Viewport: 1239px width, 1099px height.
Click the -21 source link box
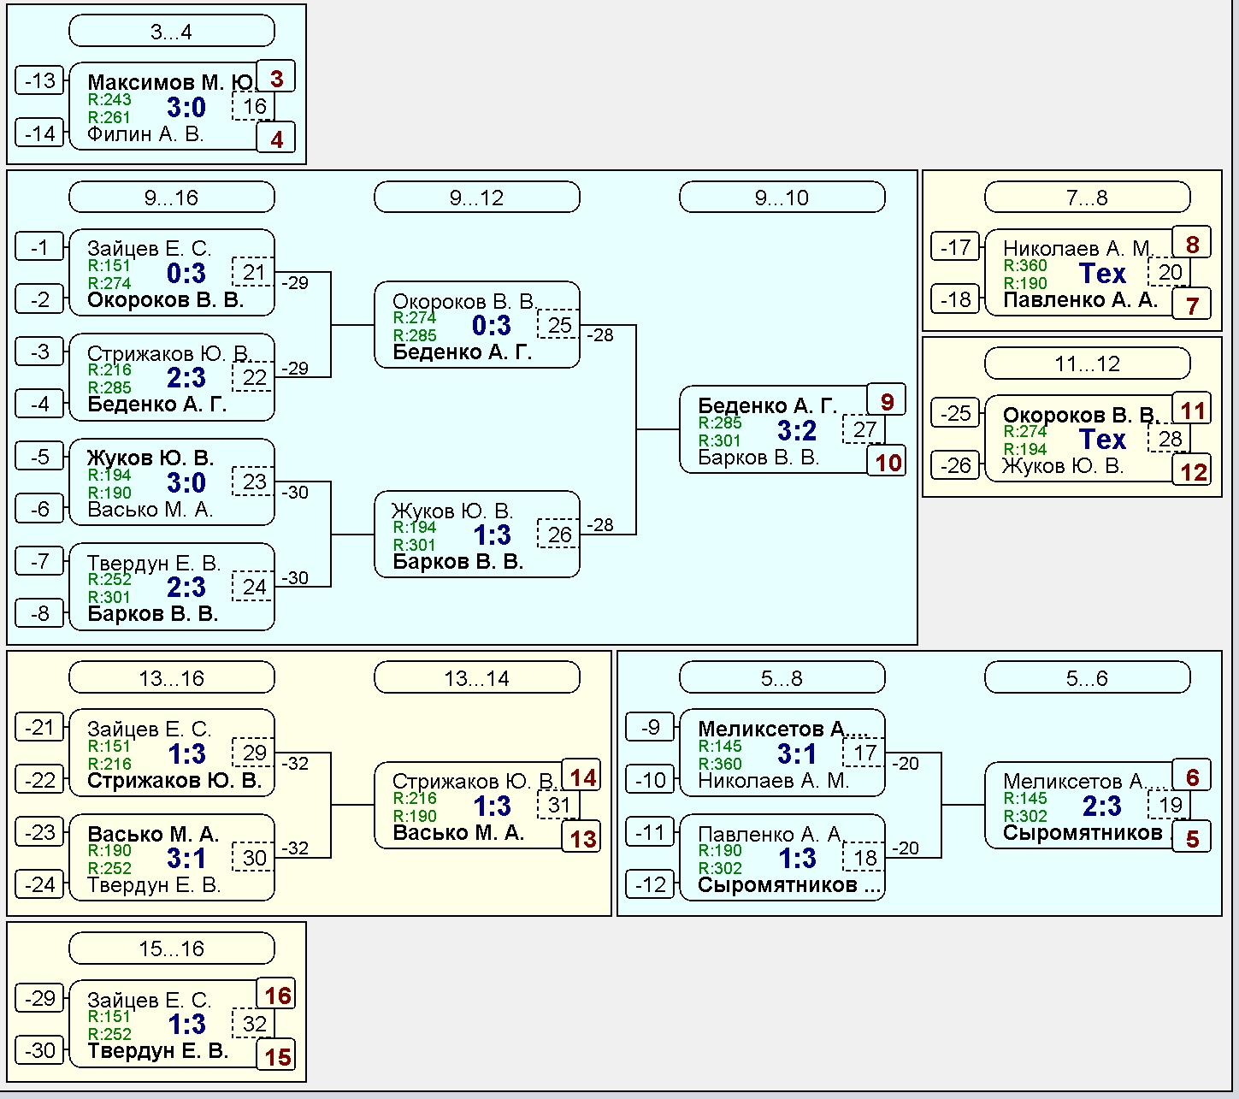(x=39, y=728)
